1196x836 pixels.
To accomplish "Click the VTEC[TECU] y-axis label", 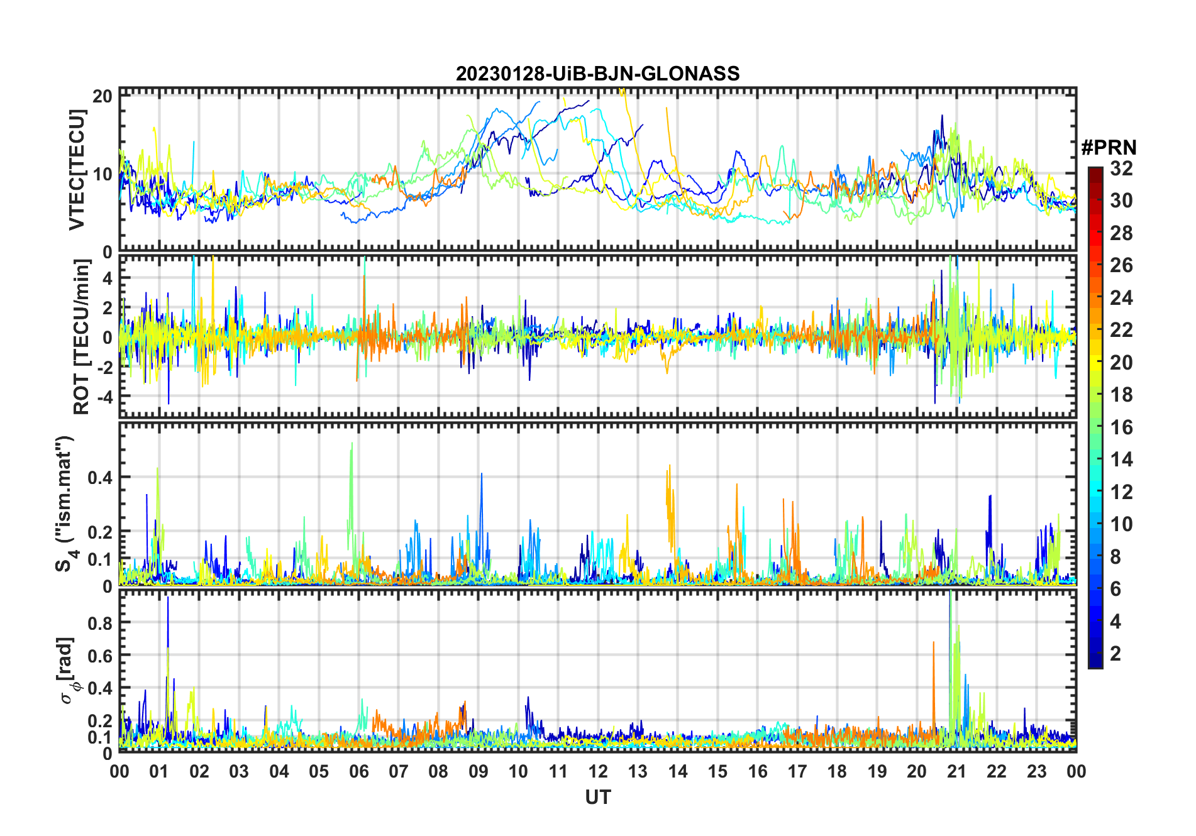I will click(77, 170).
